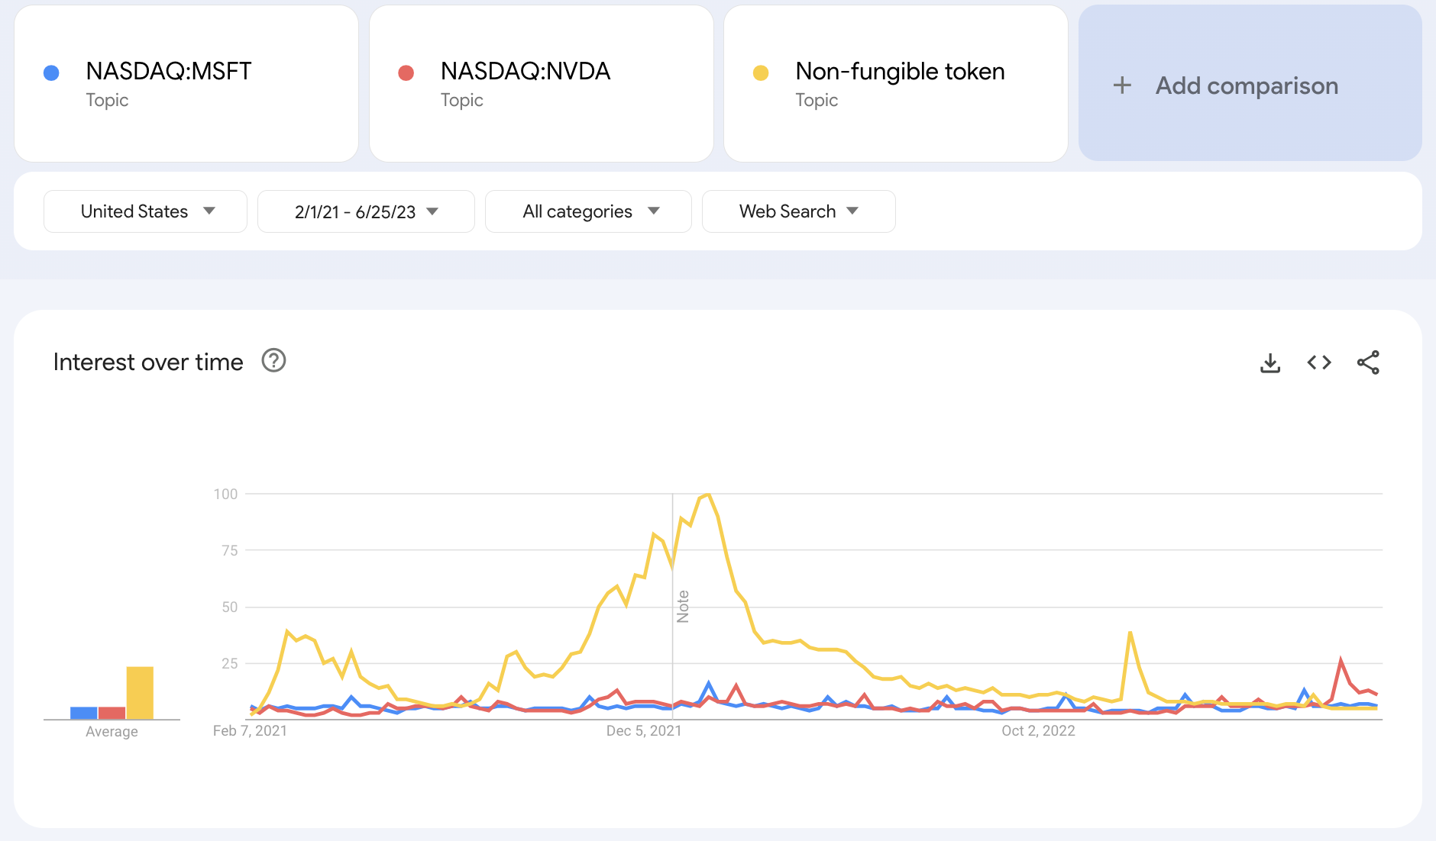1436x841 pixels.
Task: Edit the NASDAQ:NVDA search term
Action: tap(526, 71)
